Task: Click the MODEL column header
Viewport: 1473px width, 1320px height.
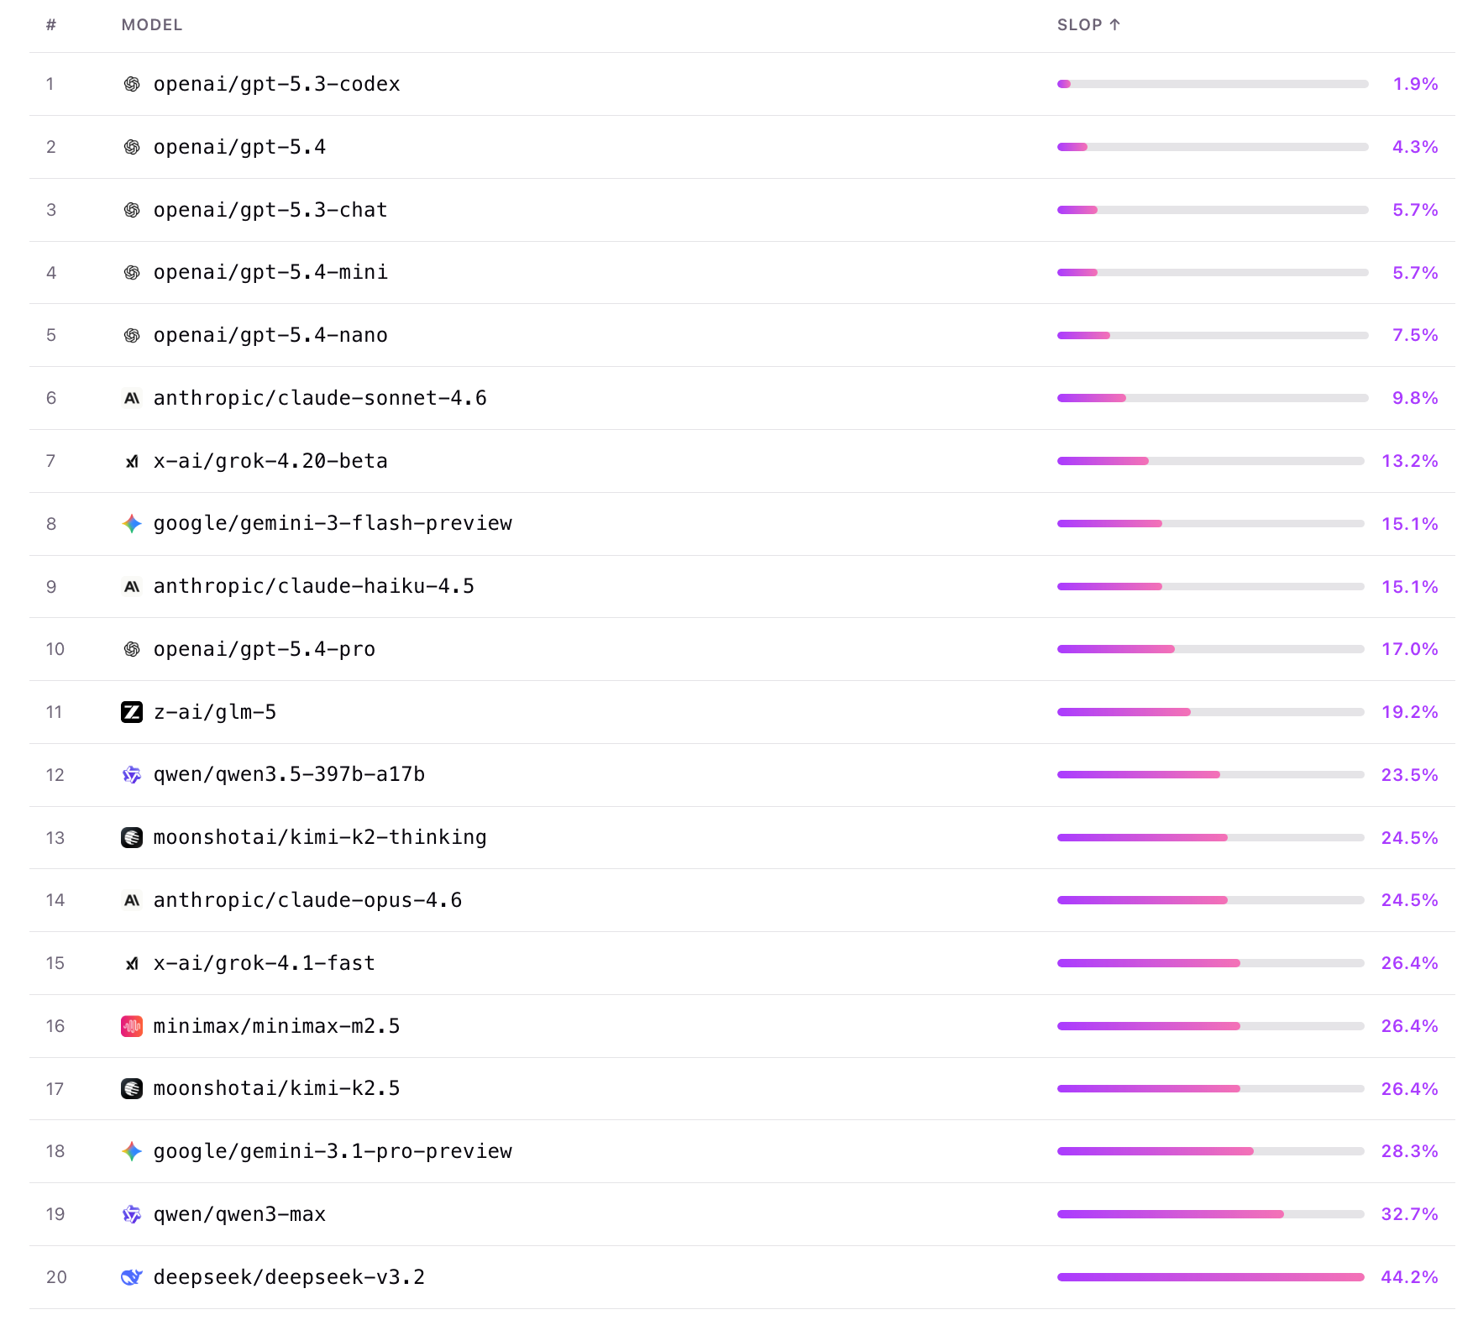Action: click(152, 25)
